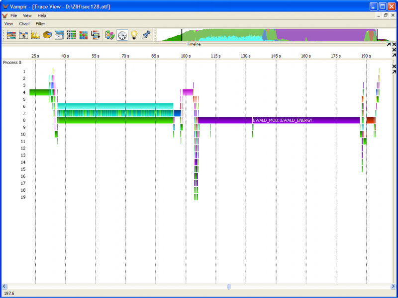This screenshot has height=298, width=398.
Task: Click the horizontal scrollbar right arrow
Action: pyautogui.click(x=393, y=287)
